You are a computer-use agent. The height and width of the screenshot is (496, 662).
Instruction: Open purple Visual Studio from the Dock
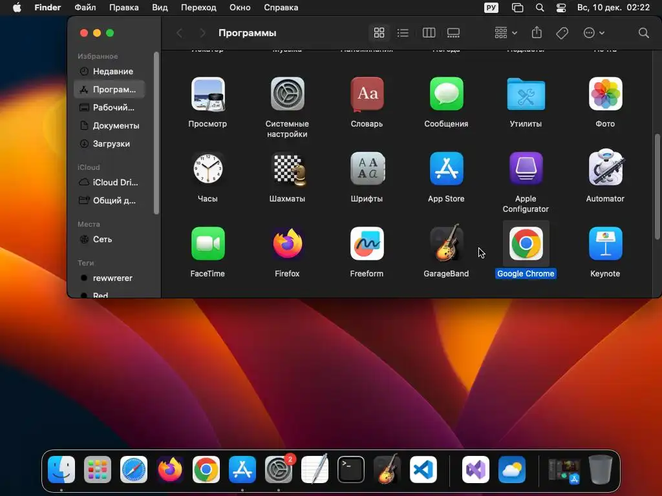pyautogui.click(x=476, y=470)
